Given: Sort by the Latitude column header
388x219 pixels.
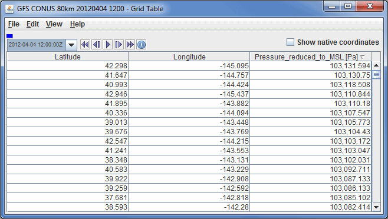Looking at the screenshot, I should pos(68,57).
